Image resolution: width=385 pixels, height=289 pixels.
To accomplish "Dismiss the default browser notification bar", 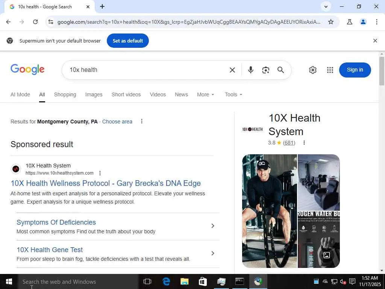I will (375, 41).
